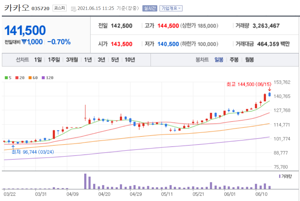Image resolution: width=300 pixels, height=201 pixels.
Task: Click the 2021.06.15 11:25 timestamp text
Action: pyautogui.click(x=96, y=8)
